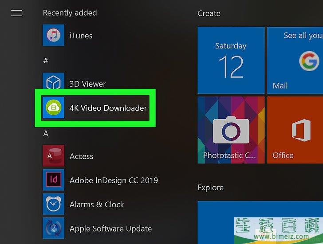Open the Phototastic Collage camera tile

[x=231, y=130]
